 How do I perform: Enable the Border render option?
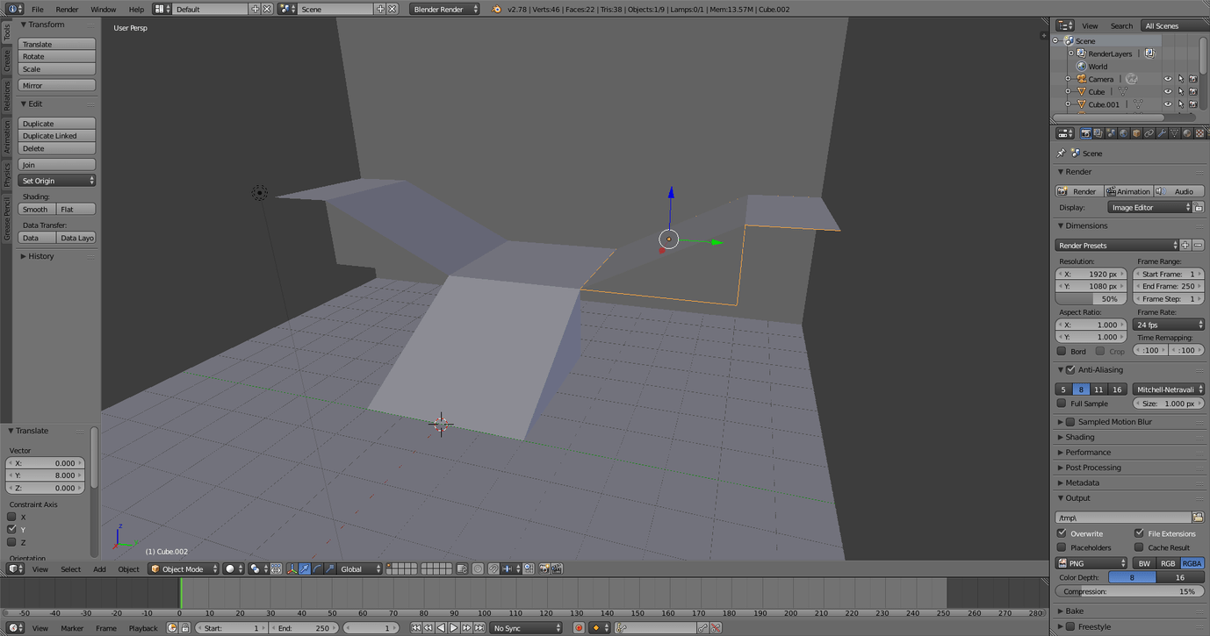coord(1062,350)
